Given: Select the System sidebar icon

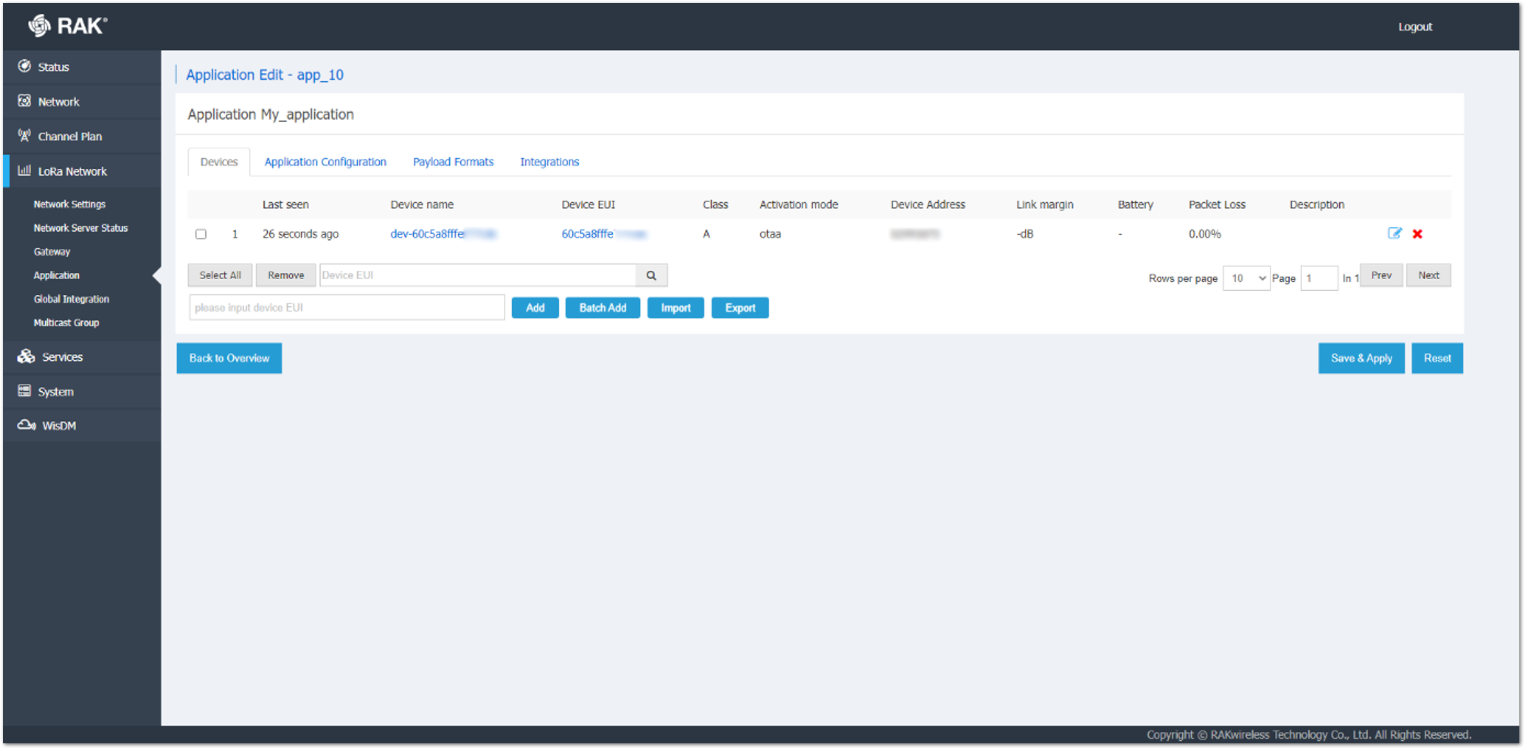Looking at the screenshot, I should [55, 391].
